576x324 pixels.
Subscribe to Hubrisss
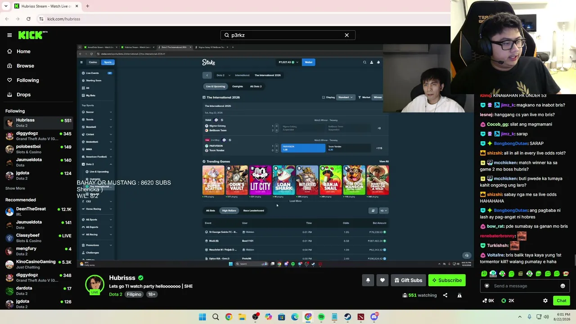[x=447, y=280]
